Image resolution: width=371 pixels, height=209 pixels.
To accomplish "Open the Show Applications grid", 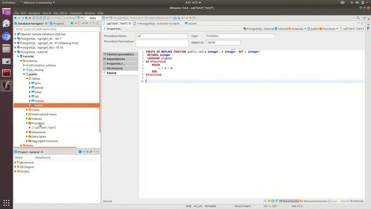I will [6, 203].
